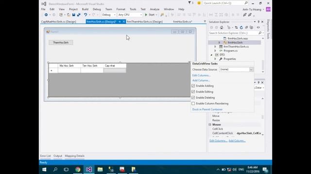Pin the Solution Explorer panel
311x174 pixels.
[x=259, y=22]
